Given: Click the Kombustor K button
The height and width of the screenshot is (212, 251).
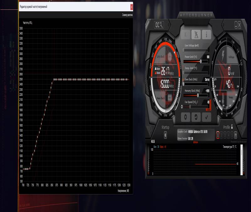Looking at the screenshot, I should pyautogui.click(x=185, y=35).
